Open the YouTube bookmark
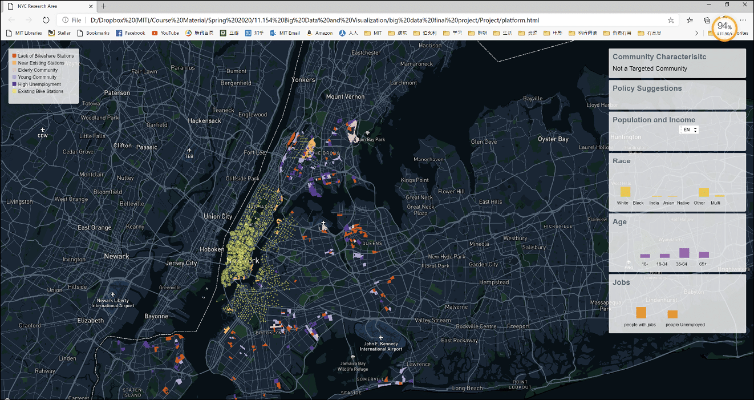This screenshot has width=754, height=400. click(165, 33)
